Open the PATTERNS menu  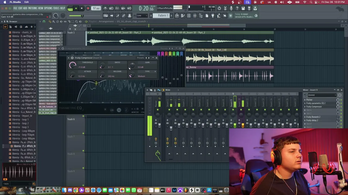33,8
